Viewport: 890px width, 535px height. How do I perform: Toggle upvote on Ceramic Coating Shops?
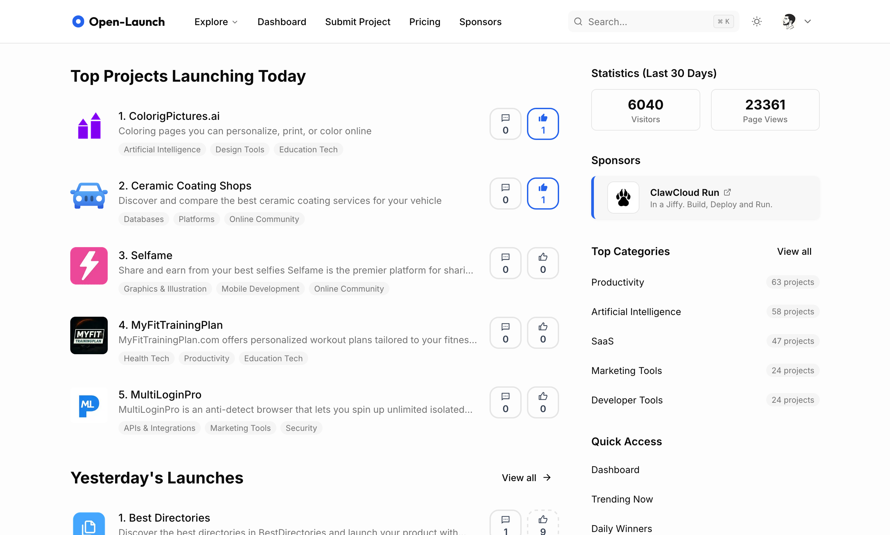(543, 193)
